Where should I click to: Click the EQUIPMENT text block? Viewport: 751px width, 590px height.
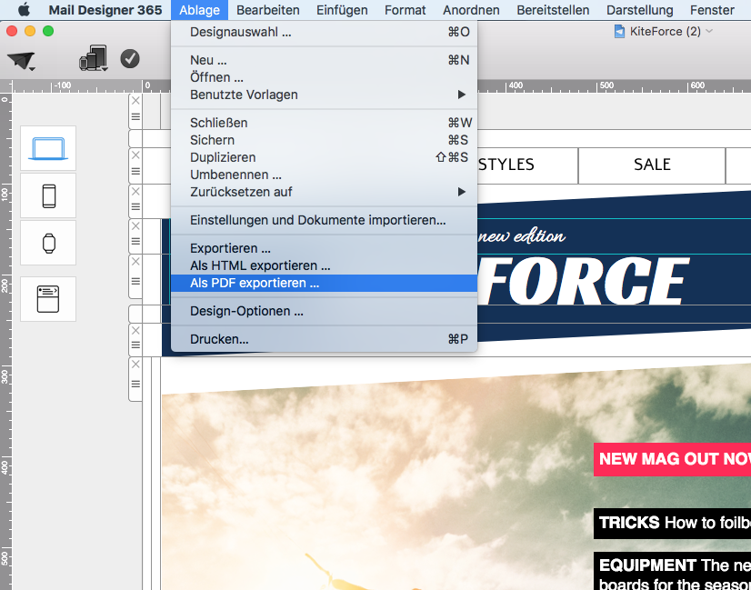tap(673, 572)
